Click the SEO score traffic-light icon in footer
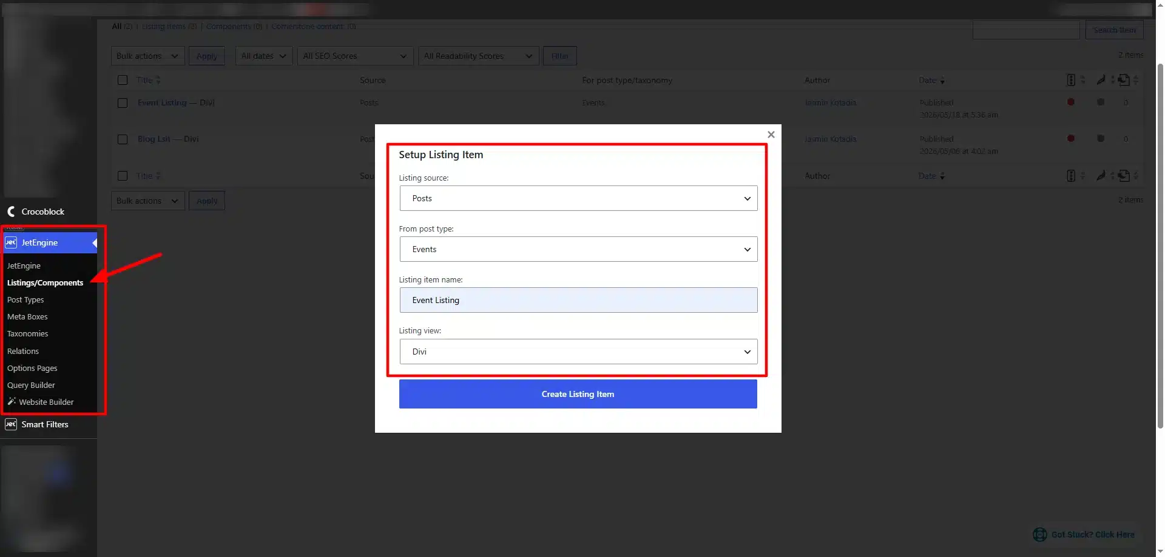 [1071, 176]
